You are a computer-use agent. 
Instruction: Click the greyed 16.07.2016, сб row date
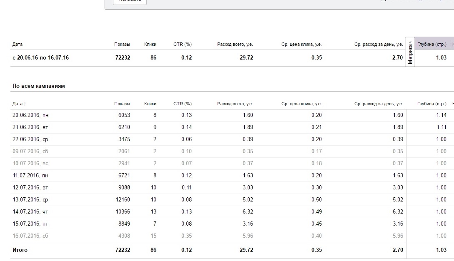28,236
